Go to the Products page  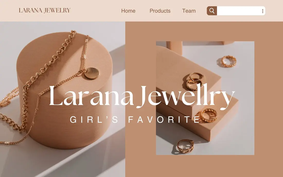tap(160, 11)
